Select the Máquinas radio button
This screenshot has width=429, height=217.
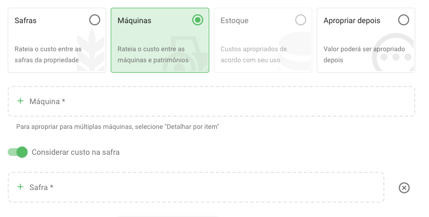[198, 20]
